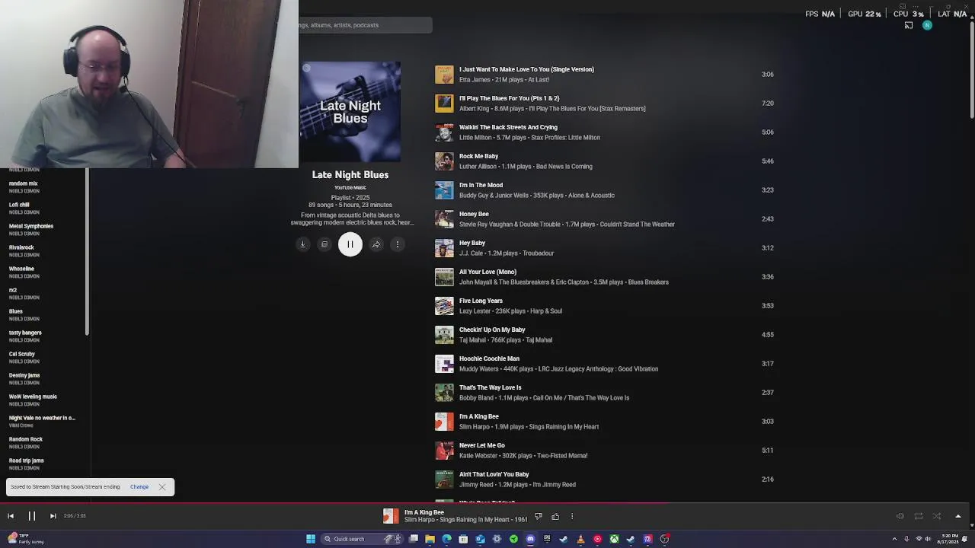This screenshot has height=548, width=975.
Task: Click the taskbar Quick search box
Action: 361,539
